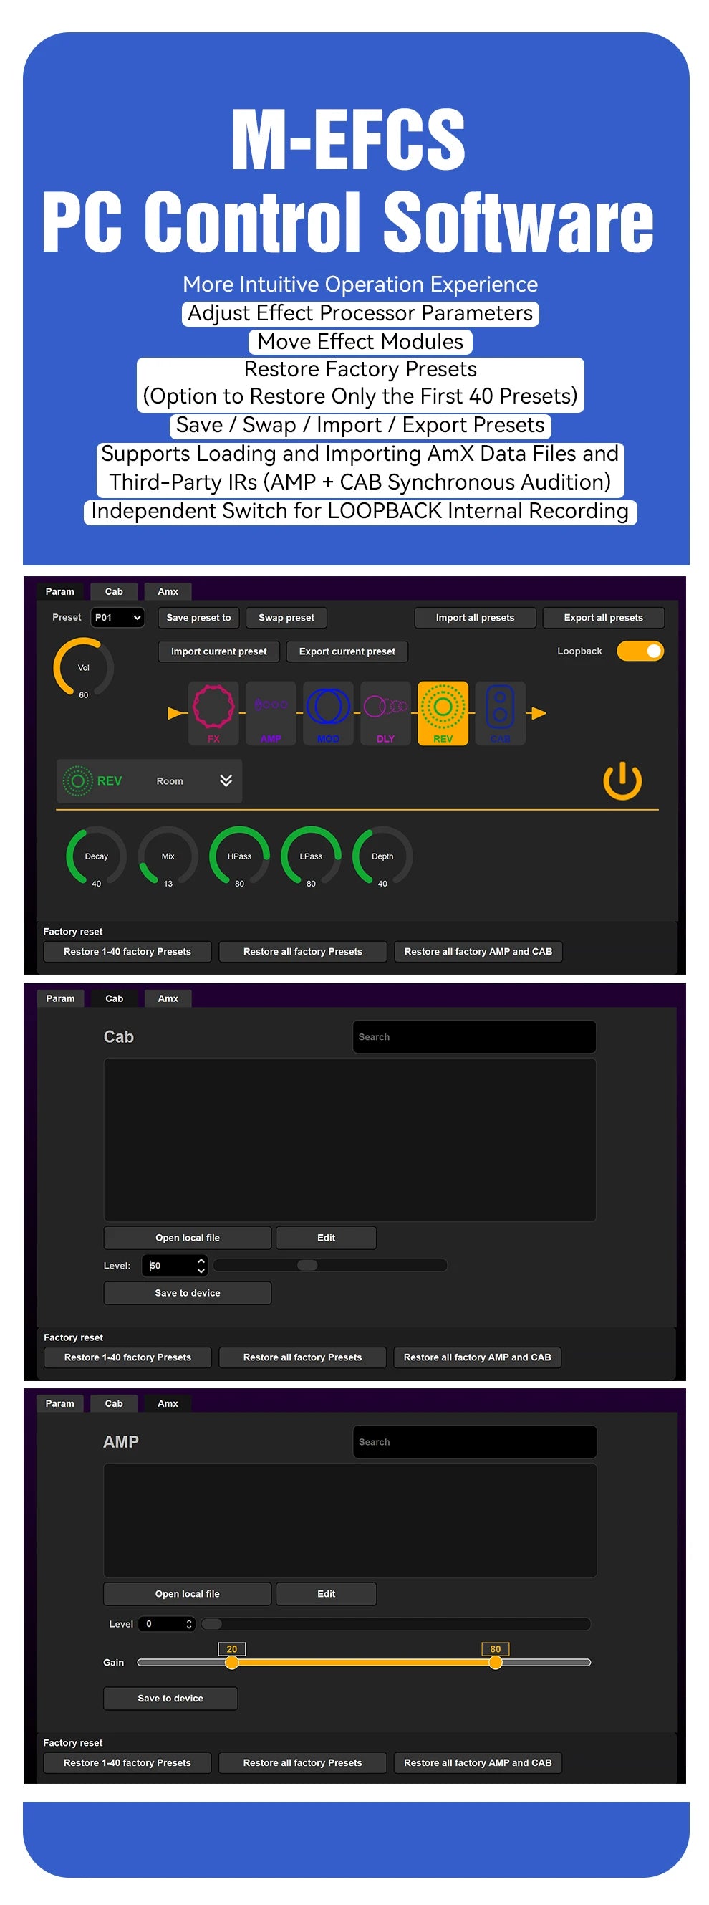The width and height of the screenshot is (709, 1905).
Task: Toggle the orange REV power icon
Action: click(x=622, y=781)
